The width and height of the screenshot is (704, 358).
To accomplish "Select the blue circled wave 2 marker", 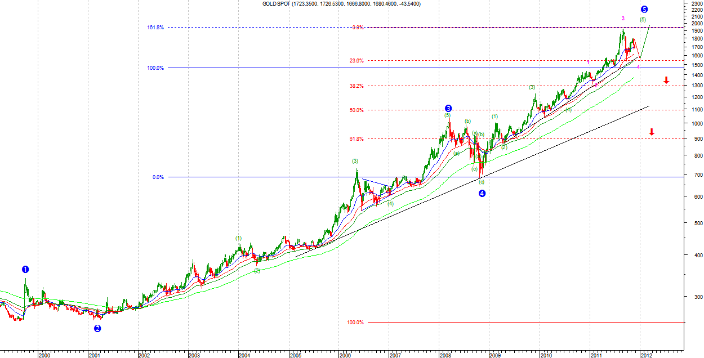I will pos(97,329).
